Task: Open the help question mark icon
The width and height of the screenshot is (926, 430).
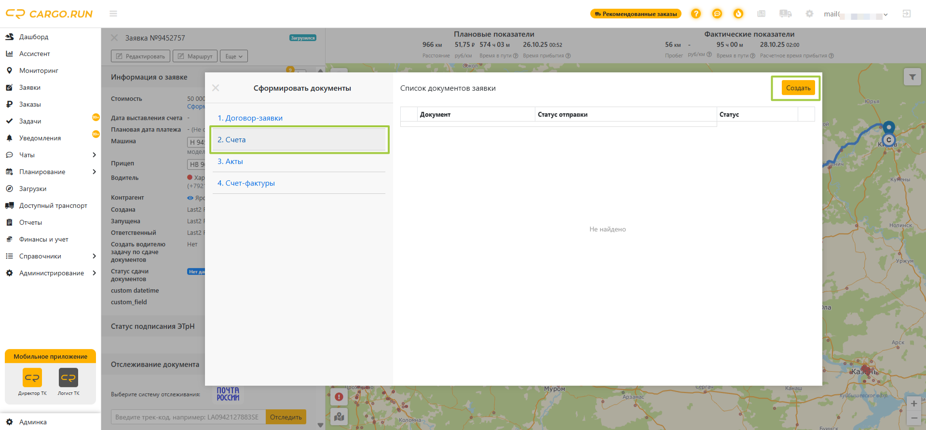Action: click(695, 13)
